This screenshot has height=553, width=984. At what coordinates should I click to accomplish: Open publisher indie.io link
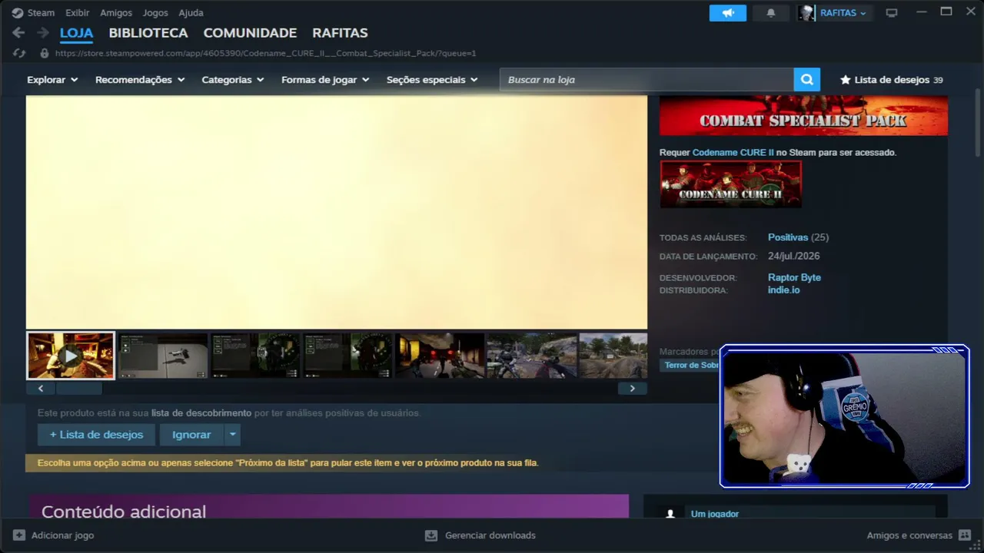pos(784,290)
